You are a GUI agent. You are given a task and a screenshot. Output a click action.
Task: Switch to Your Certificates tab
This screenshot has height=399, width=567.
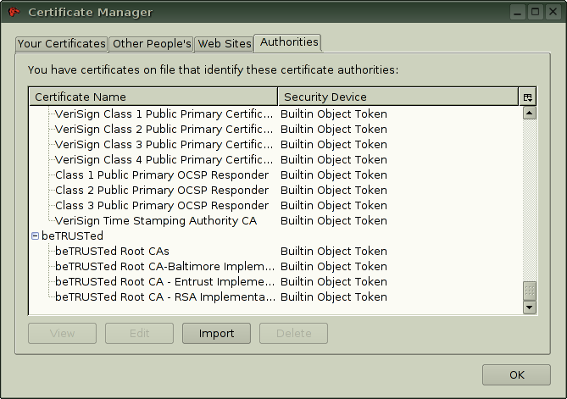62,44
